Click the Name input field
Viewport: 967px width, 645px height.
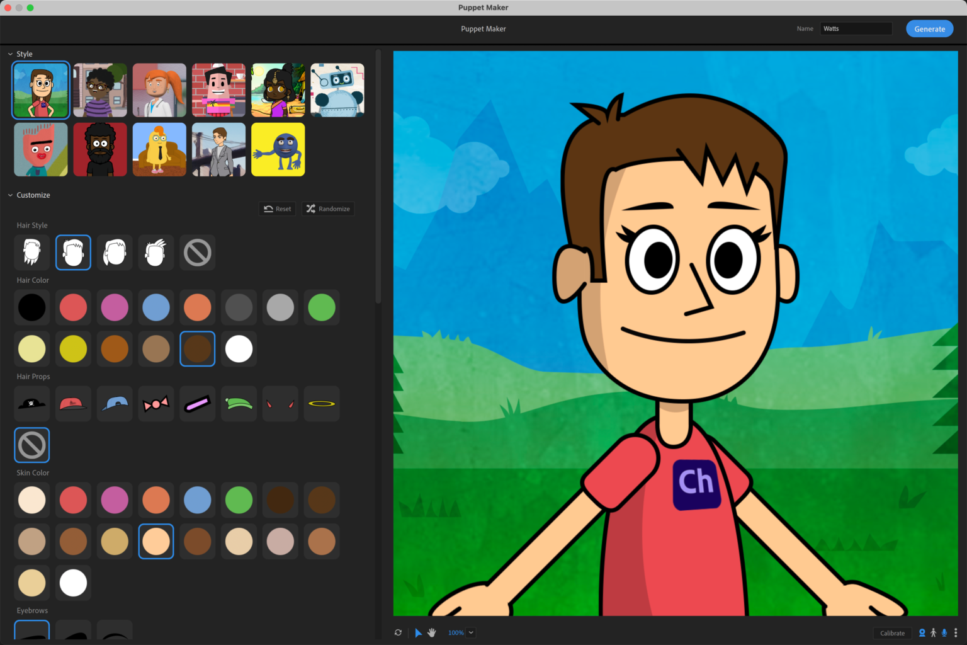tap(856, 28)
